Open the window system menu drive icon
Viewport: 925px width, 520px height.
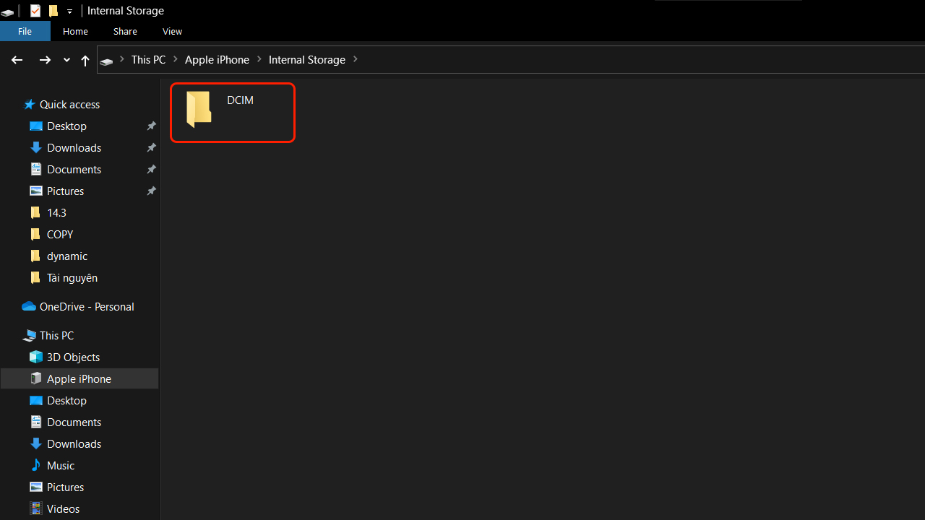(7, 12)
